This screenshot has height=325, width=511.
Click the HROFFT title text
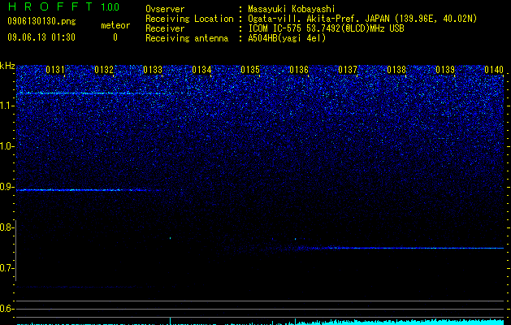tap(50, 6)
